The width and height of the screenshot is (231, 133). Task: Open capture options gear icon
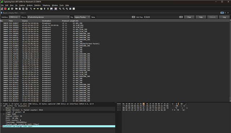point(12,9)
